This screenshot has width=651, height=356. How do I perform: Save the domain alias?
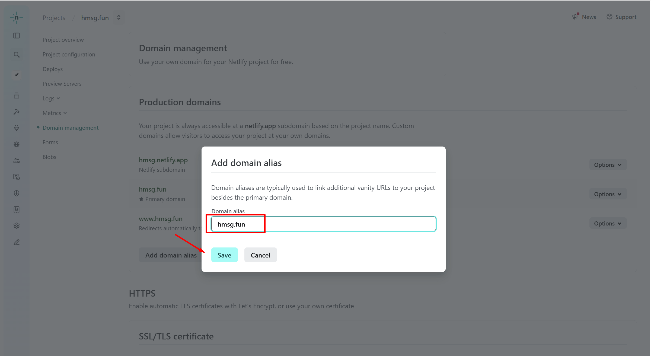click(x=224, y=255)
